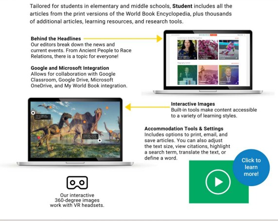The image size is (278, 221).
Task: Click the orange hotspot on the long-neck dinosaur
Action: point(110,132)
